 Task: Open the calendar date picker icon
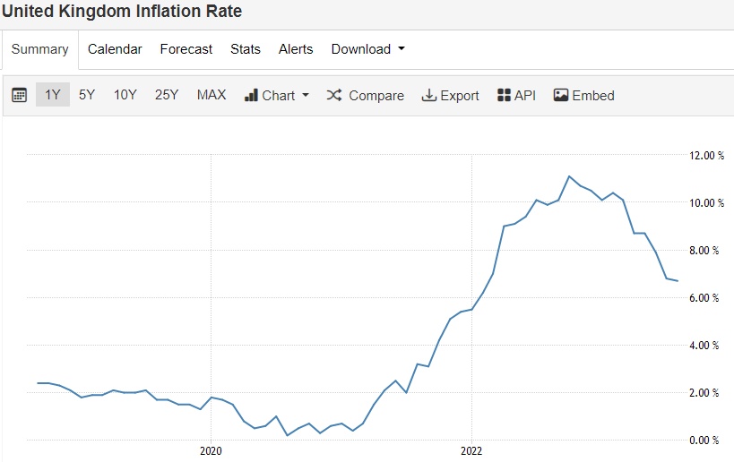[19, 95]
